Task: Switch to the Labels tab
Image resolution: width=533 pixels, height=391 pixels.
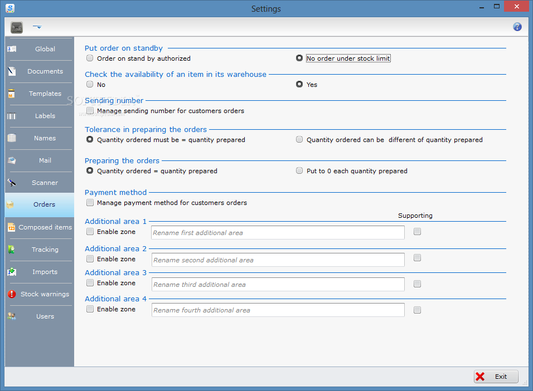Action: [40, 116]
